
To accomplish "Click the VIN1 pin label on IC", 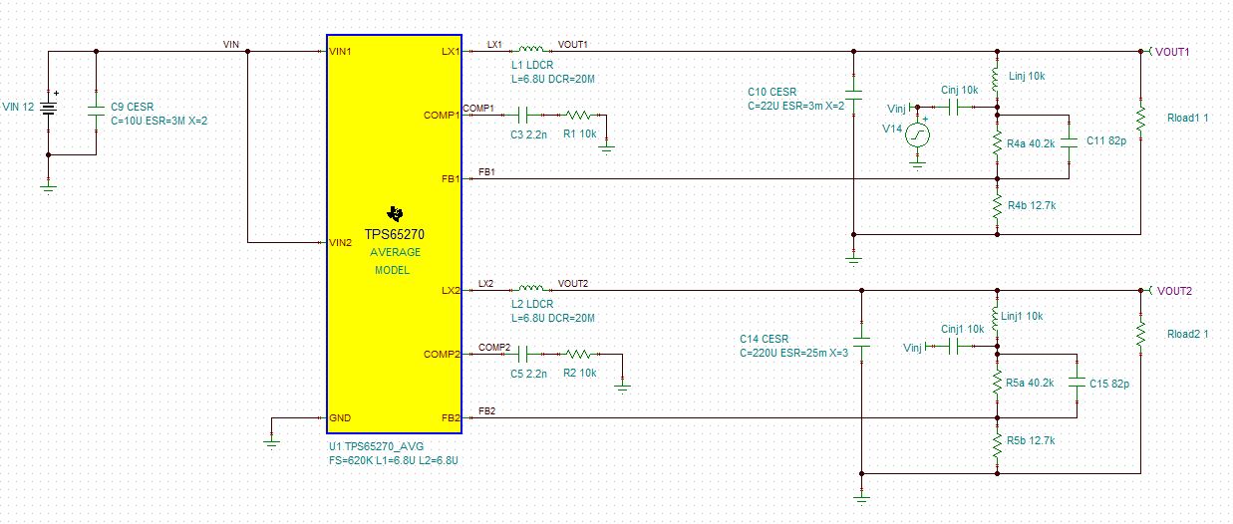I will (340, 51).
